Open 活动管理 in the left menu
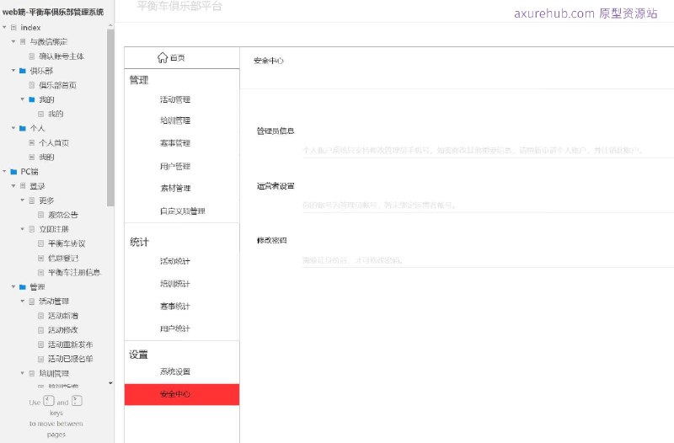674x443 pixels. 175,99
